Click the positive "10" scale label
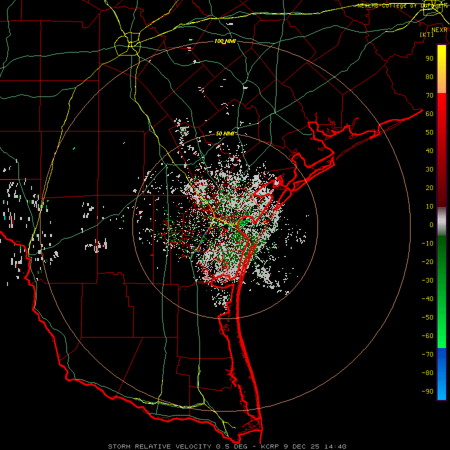 [429, 206]
